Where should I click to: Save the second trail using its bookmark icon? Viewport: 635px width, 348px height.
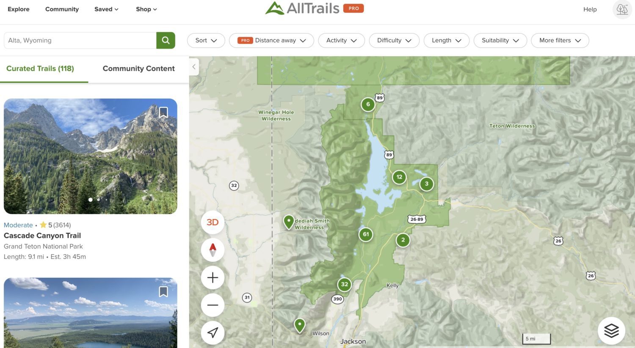point(163,291)
